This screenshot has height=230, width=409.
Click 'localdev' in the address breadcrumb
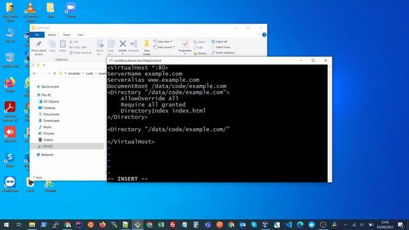[x=74, y=73]
